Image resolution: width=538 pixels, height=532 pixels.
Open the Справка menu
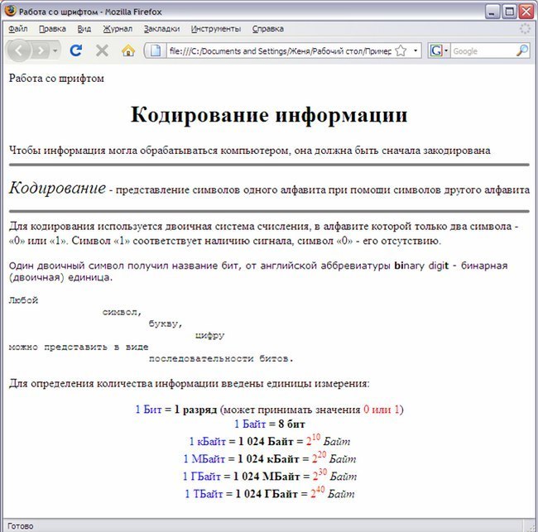click(267, 28)
